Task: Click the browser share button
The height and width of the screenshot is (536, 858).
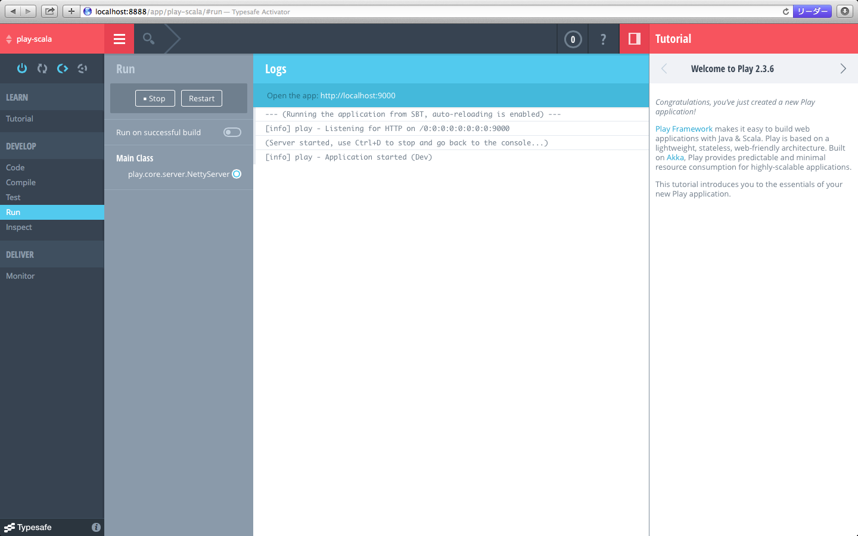Action: [x=50, y=11]
